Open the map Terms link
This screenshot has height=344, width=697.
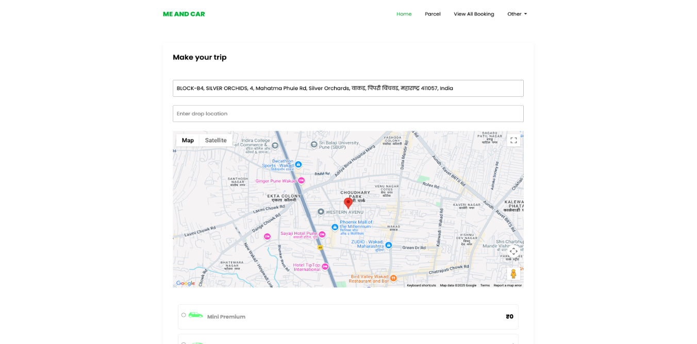(x=485, y=285)
